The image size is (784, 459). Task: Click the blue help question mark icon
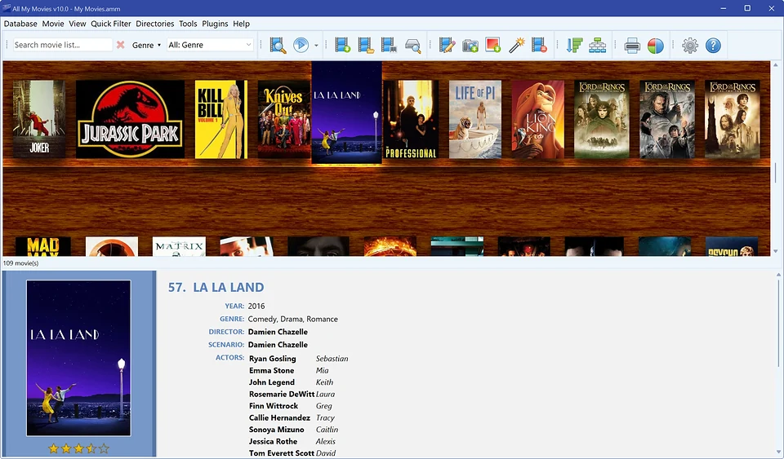coord(713,46)
